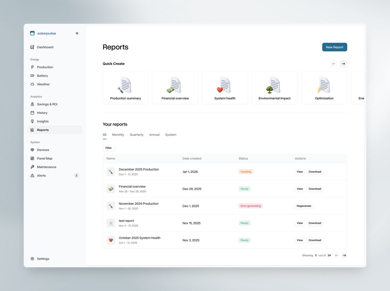The image size is (390, 291).
Task: View the test report
Action: coord(300,223)
